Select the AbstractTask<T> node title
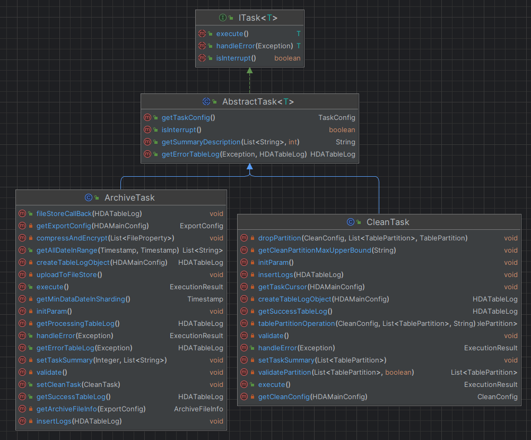Screen dimensions: 531x440 [x=258, y=102]
